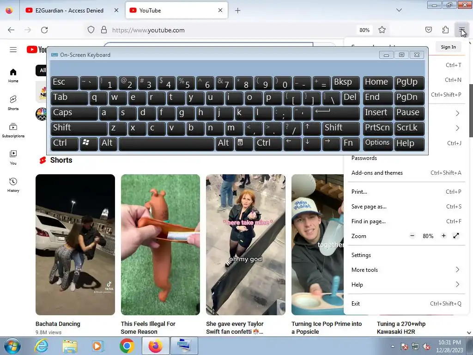The width and height of the screenshot is (473, 355).
Task: Toggle right Shift key on On-Screen Keyboard
Action: pyautogui.click(x=341, y=128)
